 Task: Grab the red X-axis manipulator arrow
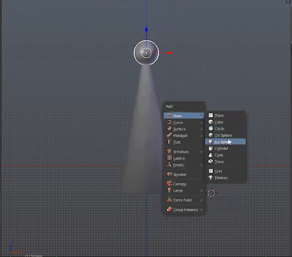click(x=171, y=53)
